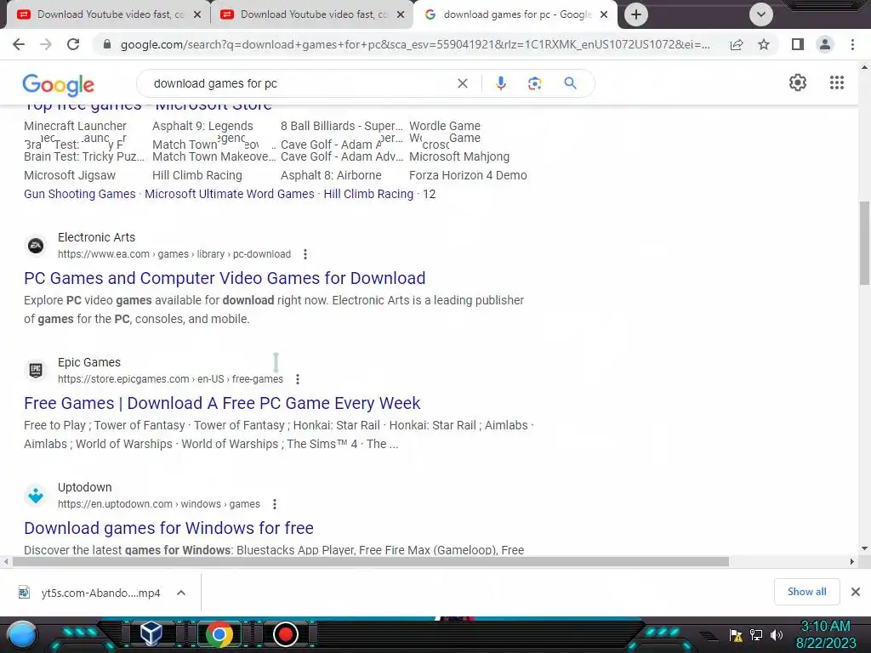Open the Google apps grid
This screenshot has width=871, height=653.
[837, 82]
